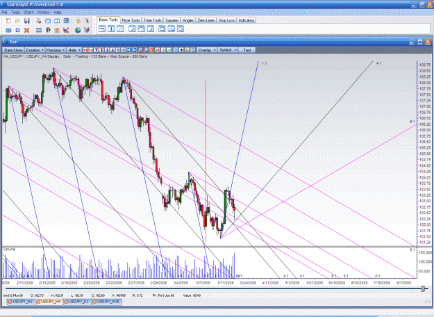This screenshot has height=317, width=434.
Task: Select the arc curve drawing tool
Action: (141, 29)
